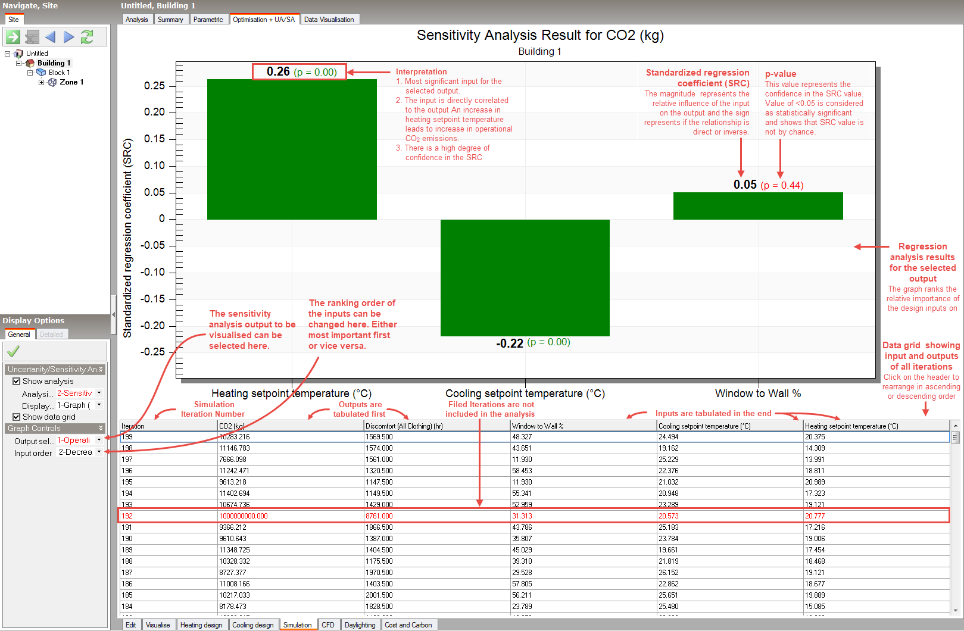Click the green checkmark apply icon

[13, 351]
